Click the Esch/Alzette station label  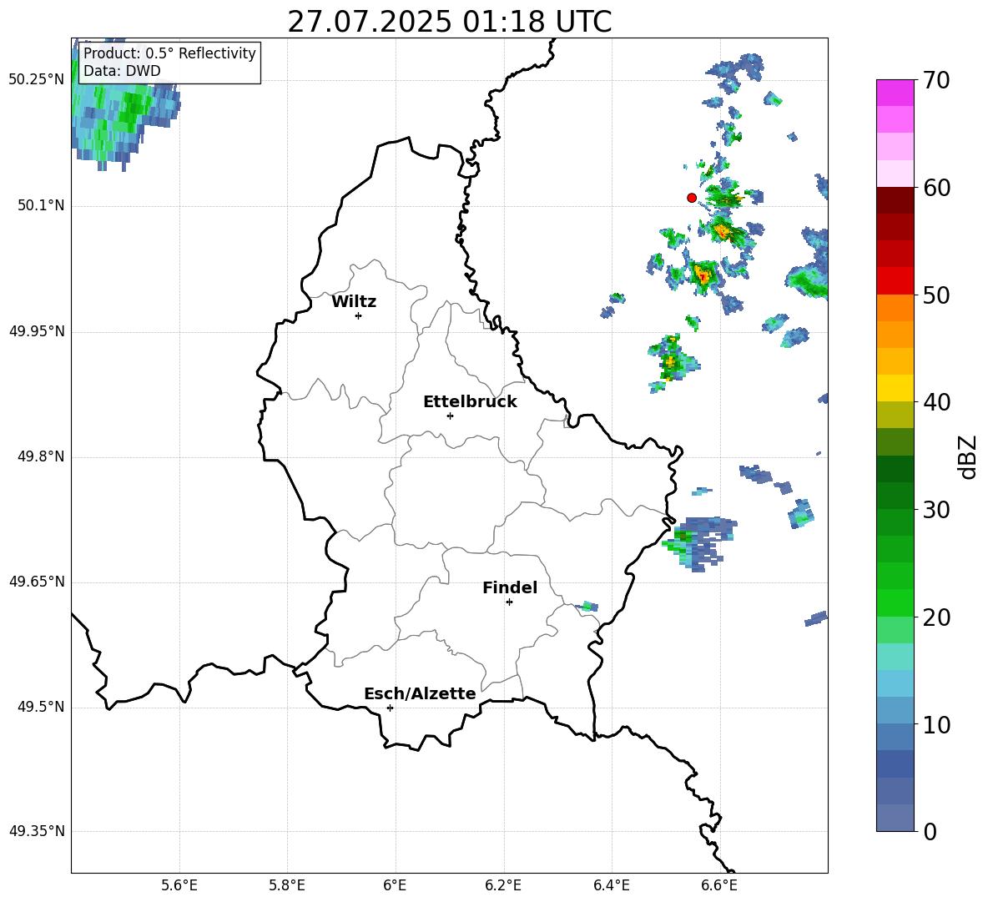pos(420,693)
